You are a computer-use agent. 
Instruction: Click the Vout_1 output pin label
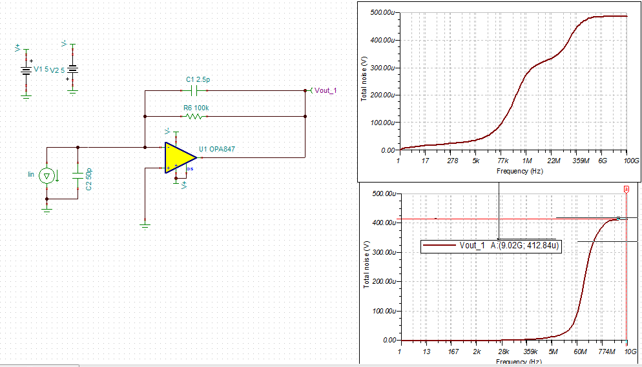(x=326, y=90)
